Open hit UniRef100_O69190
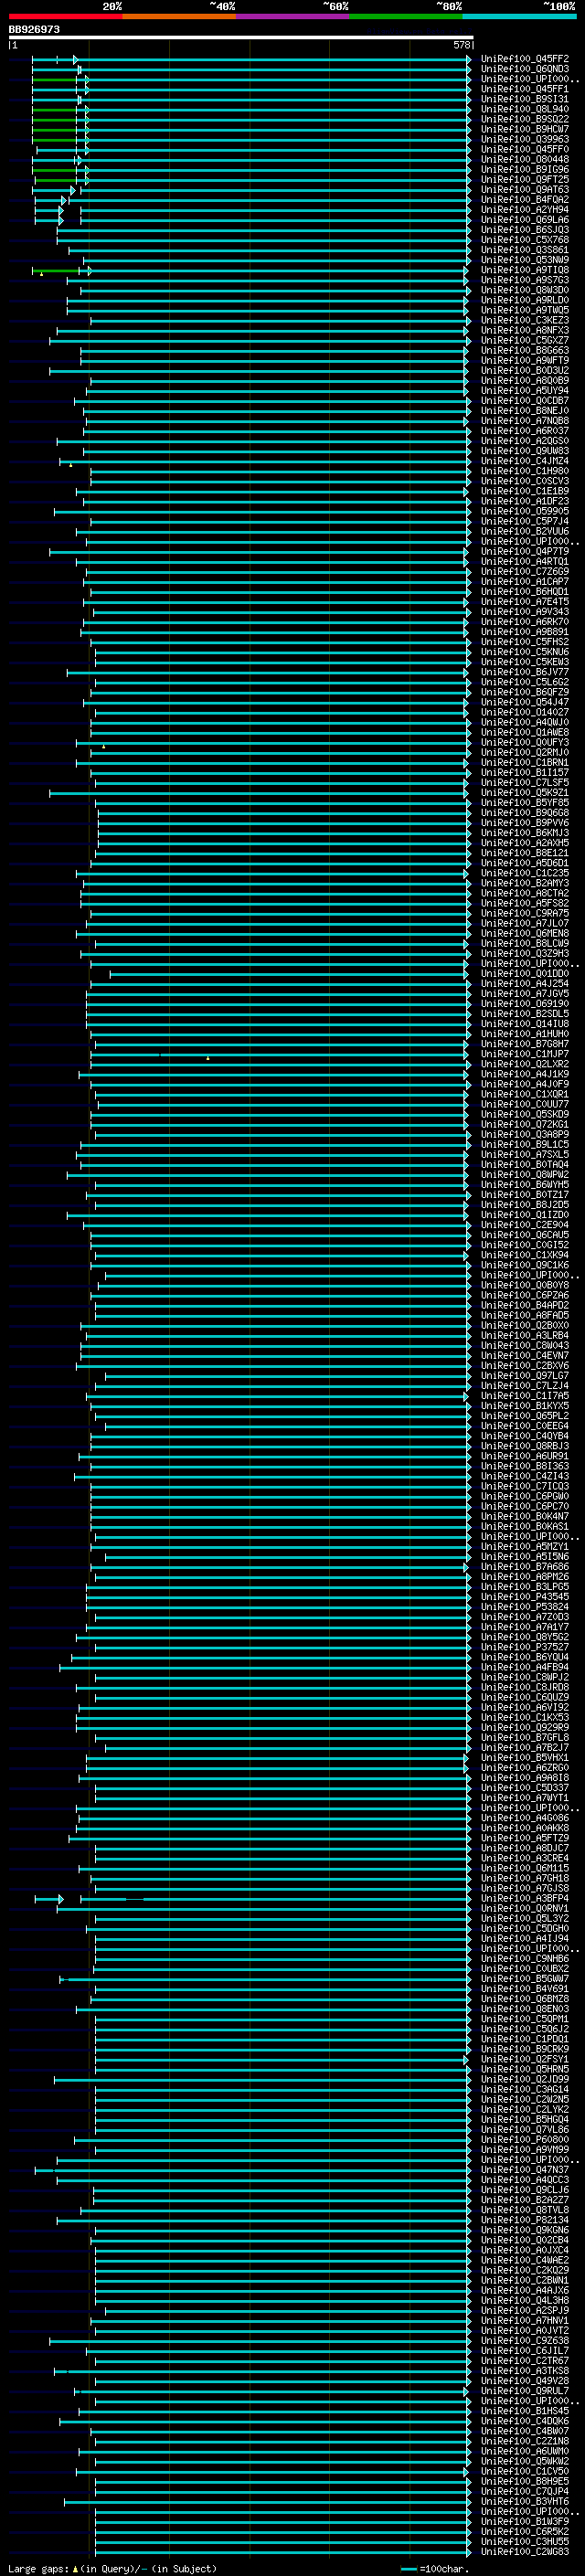This screenshot has width=585, height=2576. [525, 1003]
